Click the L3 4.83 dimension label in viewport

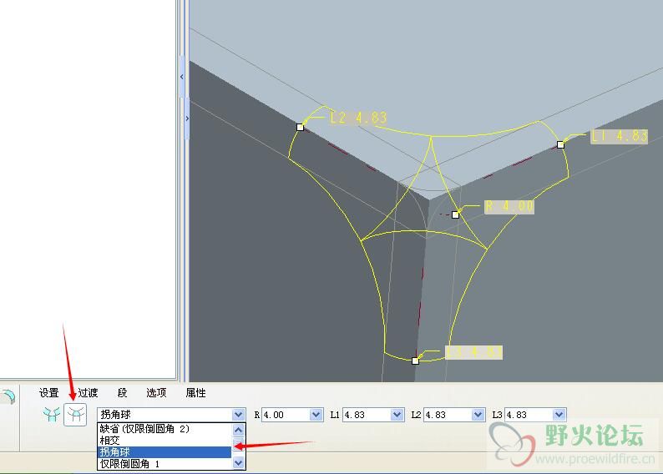point(474,352)
